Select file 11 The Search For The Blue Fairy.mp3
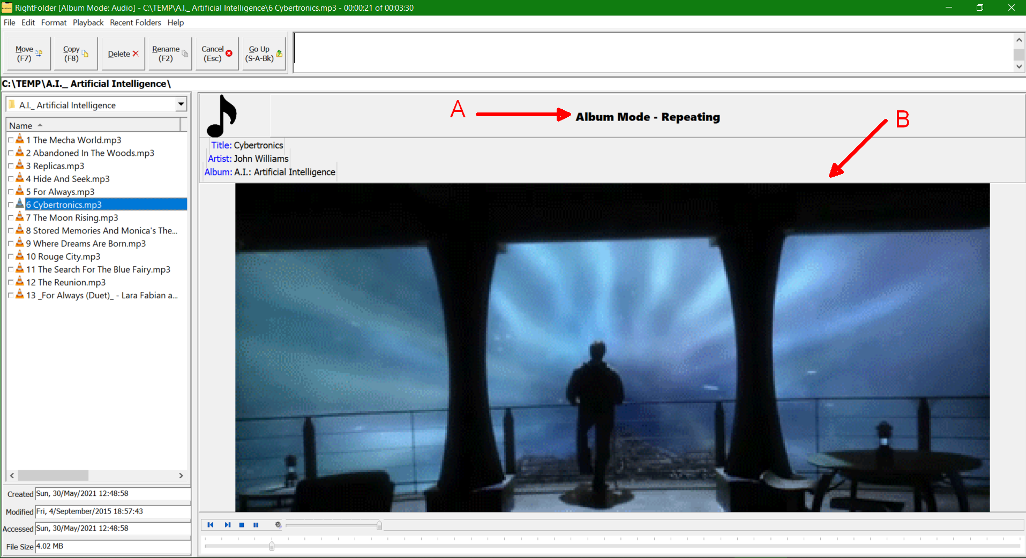 (98, 269)
